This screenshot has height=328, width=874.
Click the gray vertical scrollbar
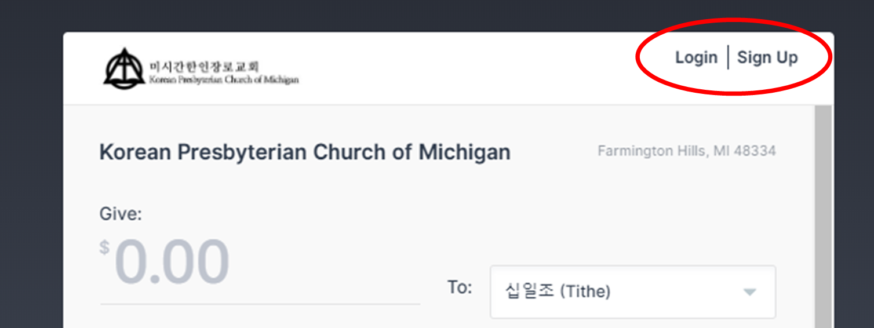tap(823, 216)
